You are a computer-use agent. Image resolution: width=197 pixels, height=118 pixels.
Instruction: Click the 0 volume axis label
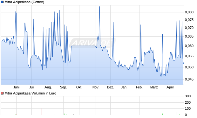pyautogui.click(x=186, y=115)
